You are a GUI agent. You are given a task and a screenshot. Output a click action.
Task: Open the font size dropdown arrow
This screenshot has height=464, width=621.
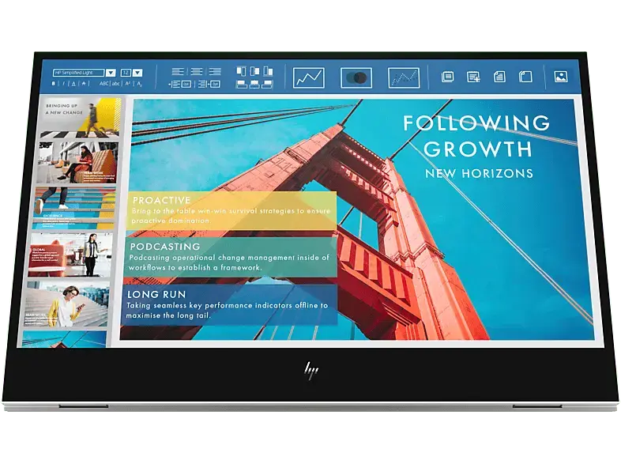pos(137,73)
